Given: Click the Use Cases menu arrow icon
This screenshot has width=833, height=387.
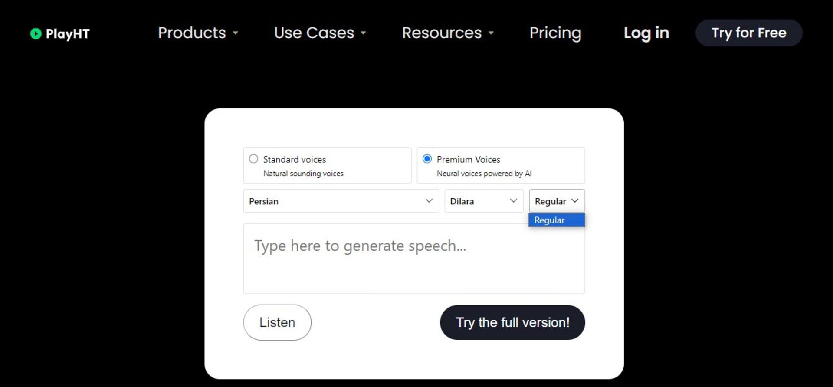Looking at the screenshot, I should 364,33.
